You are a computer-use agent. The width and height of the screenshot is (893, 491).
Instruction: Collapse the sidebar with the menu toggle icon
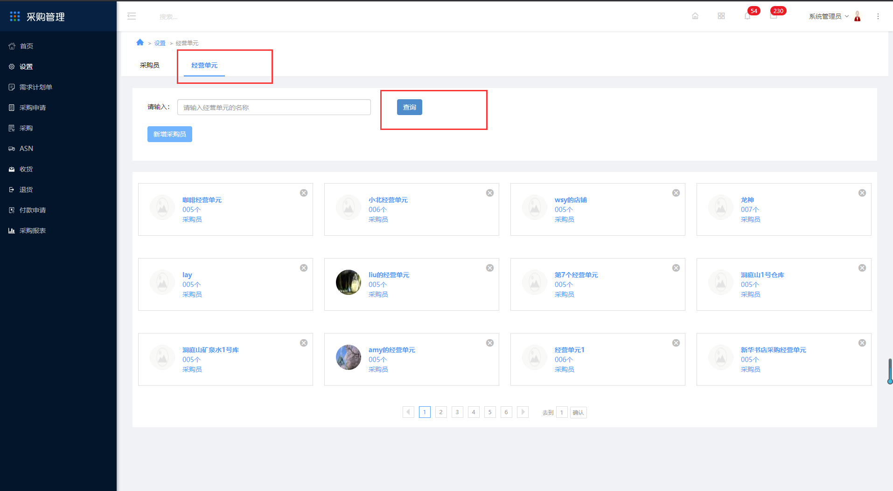pyautogui.click(x=132, y=16)
